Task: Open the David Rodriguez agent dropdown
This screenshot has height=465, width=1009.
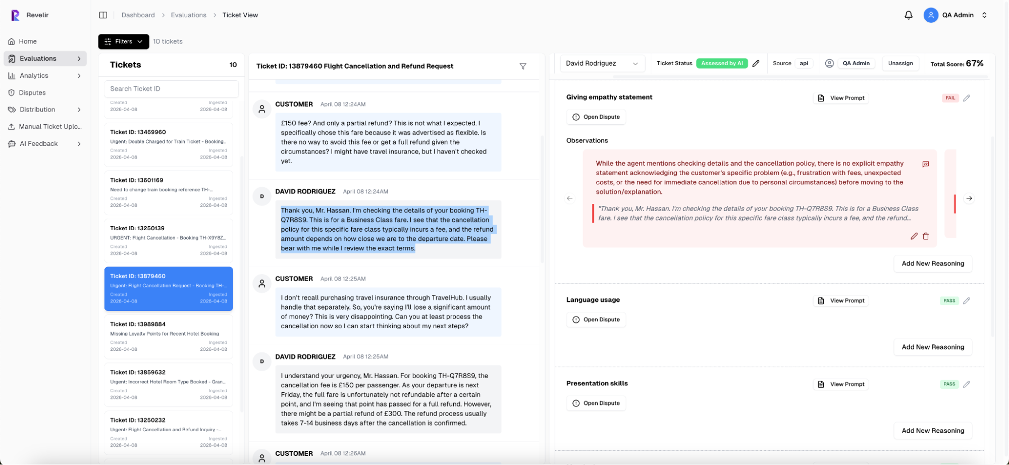Action: 602,64
